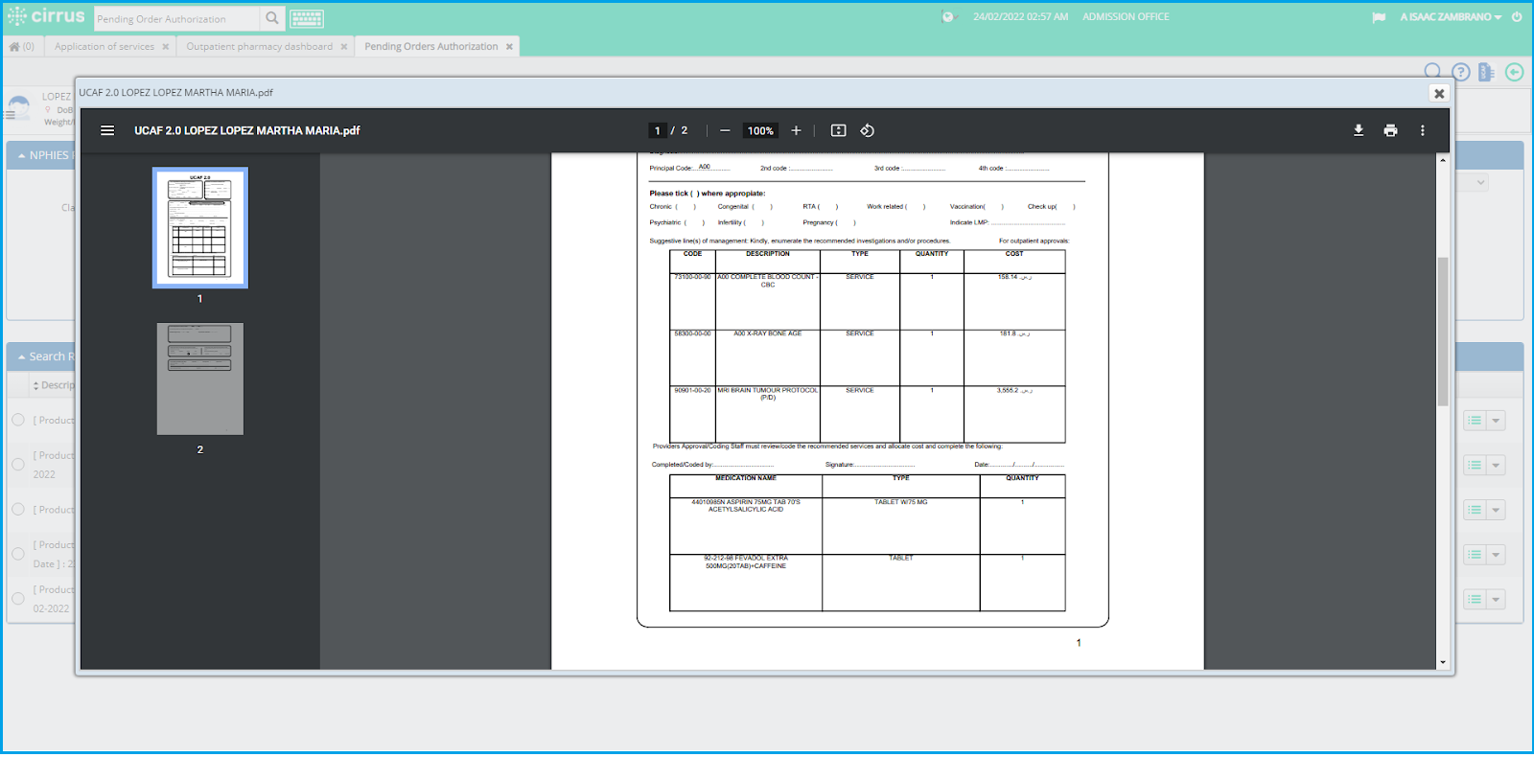Click list icon in the 02-2022 row
This screenshot has height=757, width=1534.
click(1475, 600)
